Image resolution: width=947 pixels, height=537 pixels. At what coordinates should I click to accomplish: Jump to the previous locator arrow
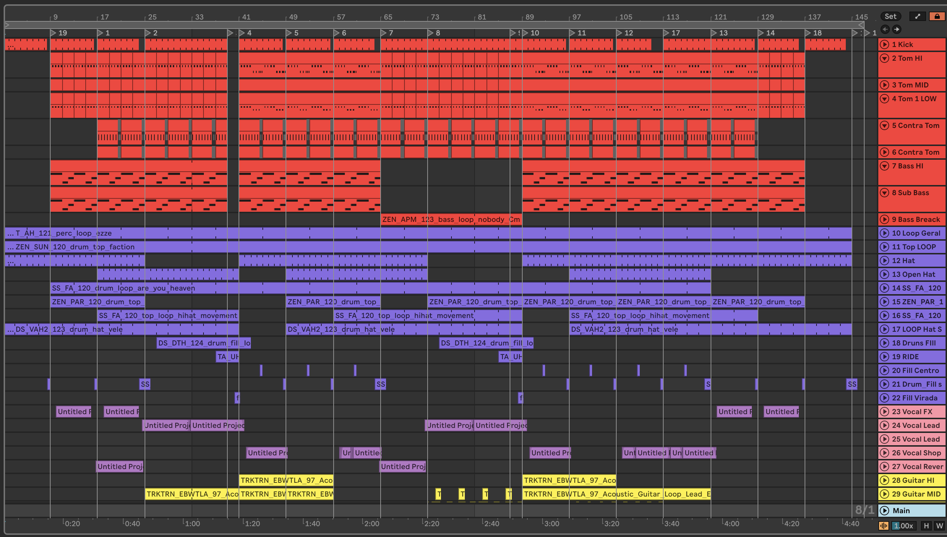point(885,29)
